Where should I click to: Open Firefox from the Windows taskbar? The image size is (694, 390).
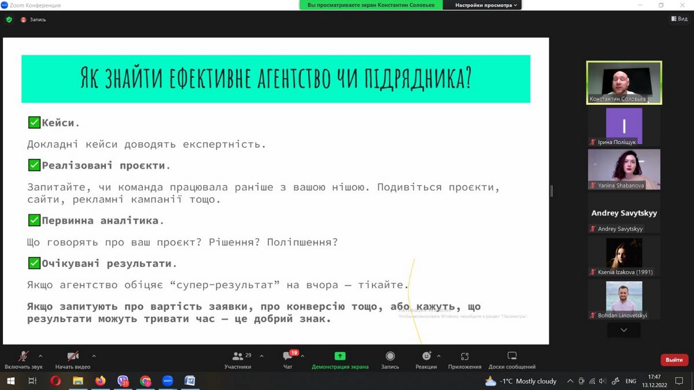101,381
